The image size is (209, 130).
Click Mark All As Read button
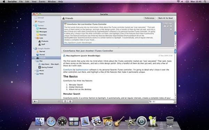point(165,18)
